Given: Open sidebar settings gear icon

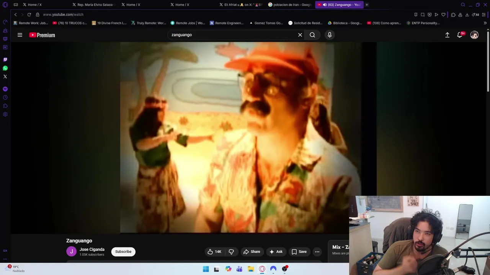Looking at the screenshot, I should tap(5, 114).
